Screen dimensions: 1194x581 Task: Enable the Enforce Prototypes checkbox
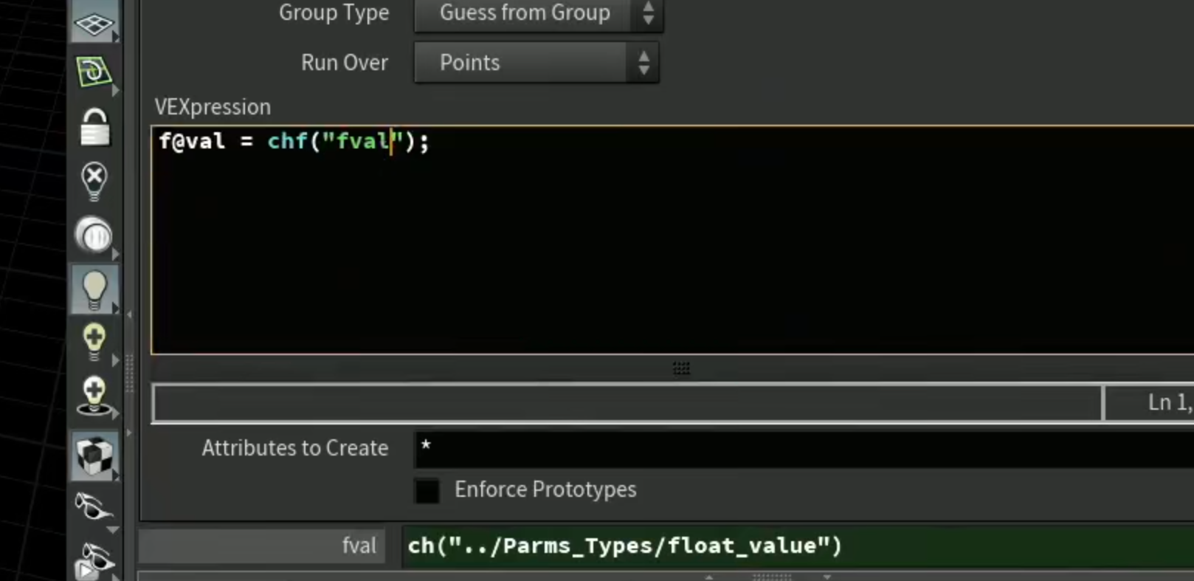[x=427, y=490]
